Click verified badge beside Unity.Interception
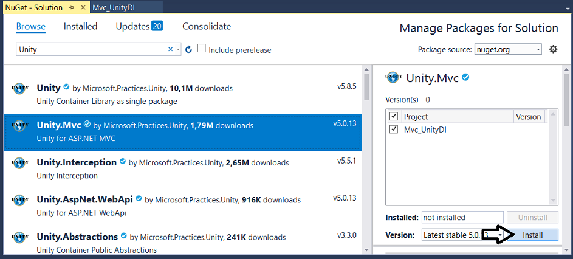Screen dimensions: 573x259 tap(123, 161)
